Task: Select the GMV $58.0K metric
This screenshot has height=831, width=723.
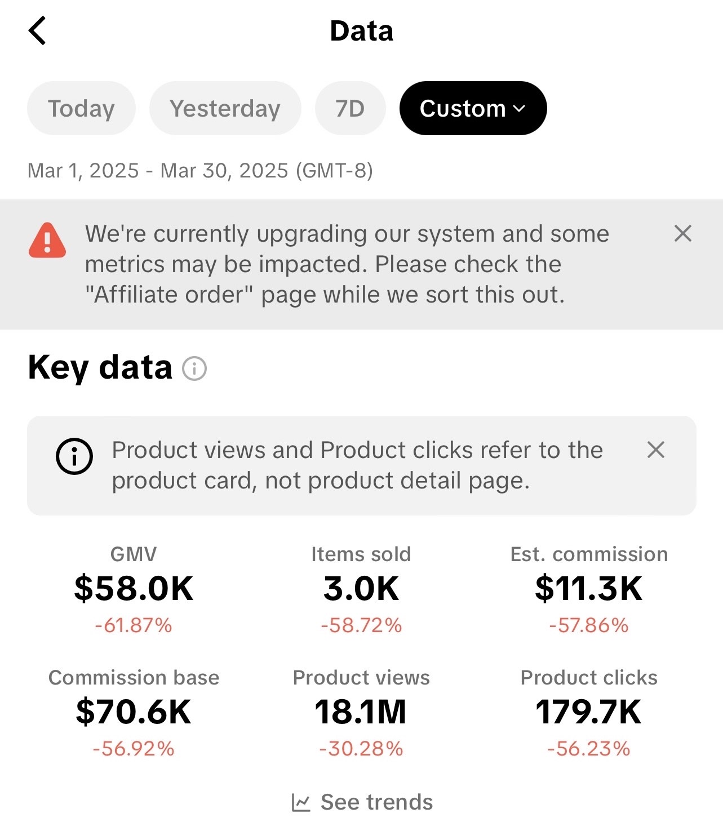Action: coord(134,590)
